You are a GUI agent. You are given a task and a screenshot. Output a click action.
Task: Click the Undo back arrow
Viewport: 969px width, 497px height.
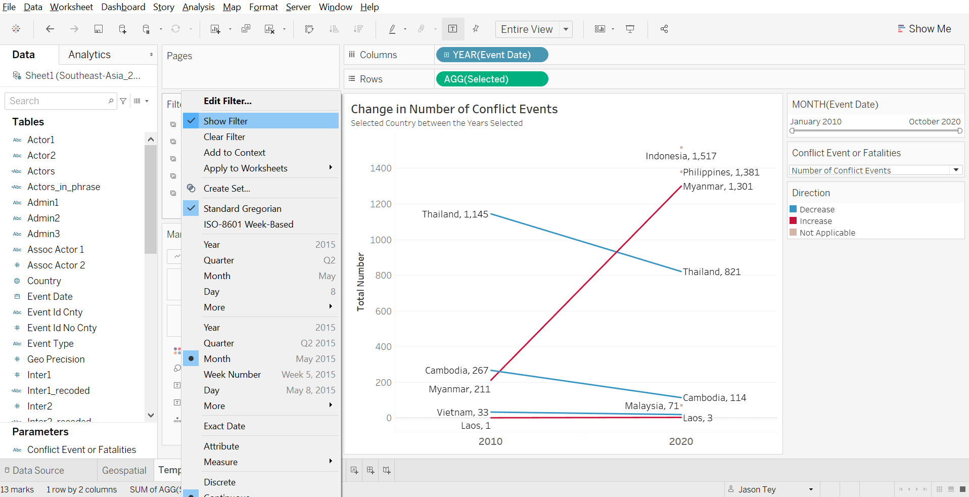[x=50, y=29]
